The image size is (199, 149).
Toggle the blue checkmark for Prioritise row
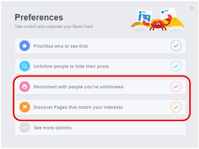(x=176, y=46)
